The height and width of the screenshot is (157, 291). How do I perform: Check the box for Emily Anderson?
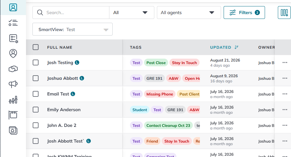(36, 110)
